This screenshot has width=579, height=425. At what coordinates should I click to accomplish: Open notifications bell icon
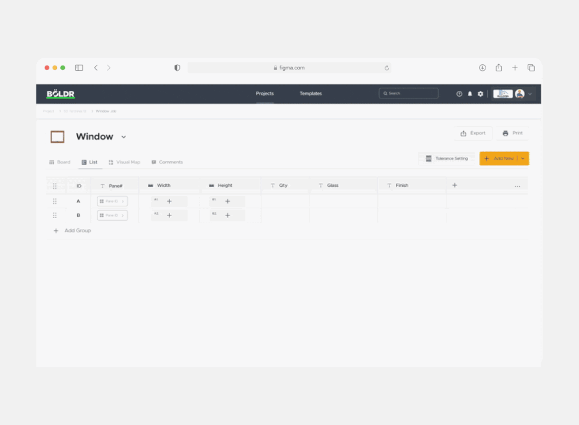470,94
